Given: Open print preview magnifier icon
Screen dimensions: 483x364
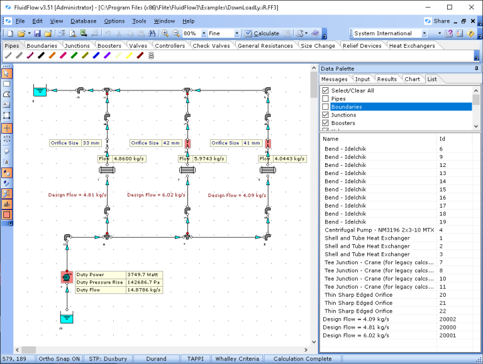Looking at the screenshot, I should 73,33.
